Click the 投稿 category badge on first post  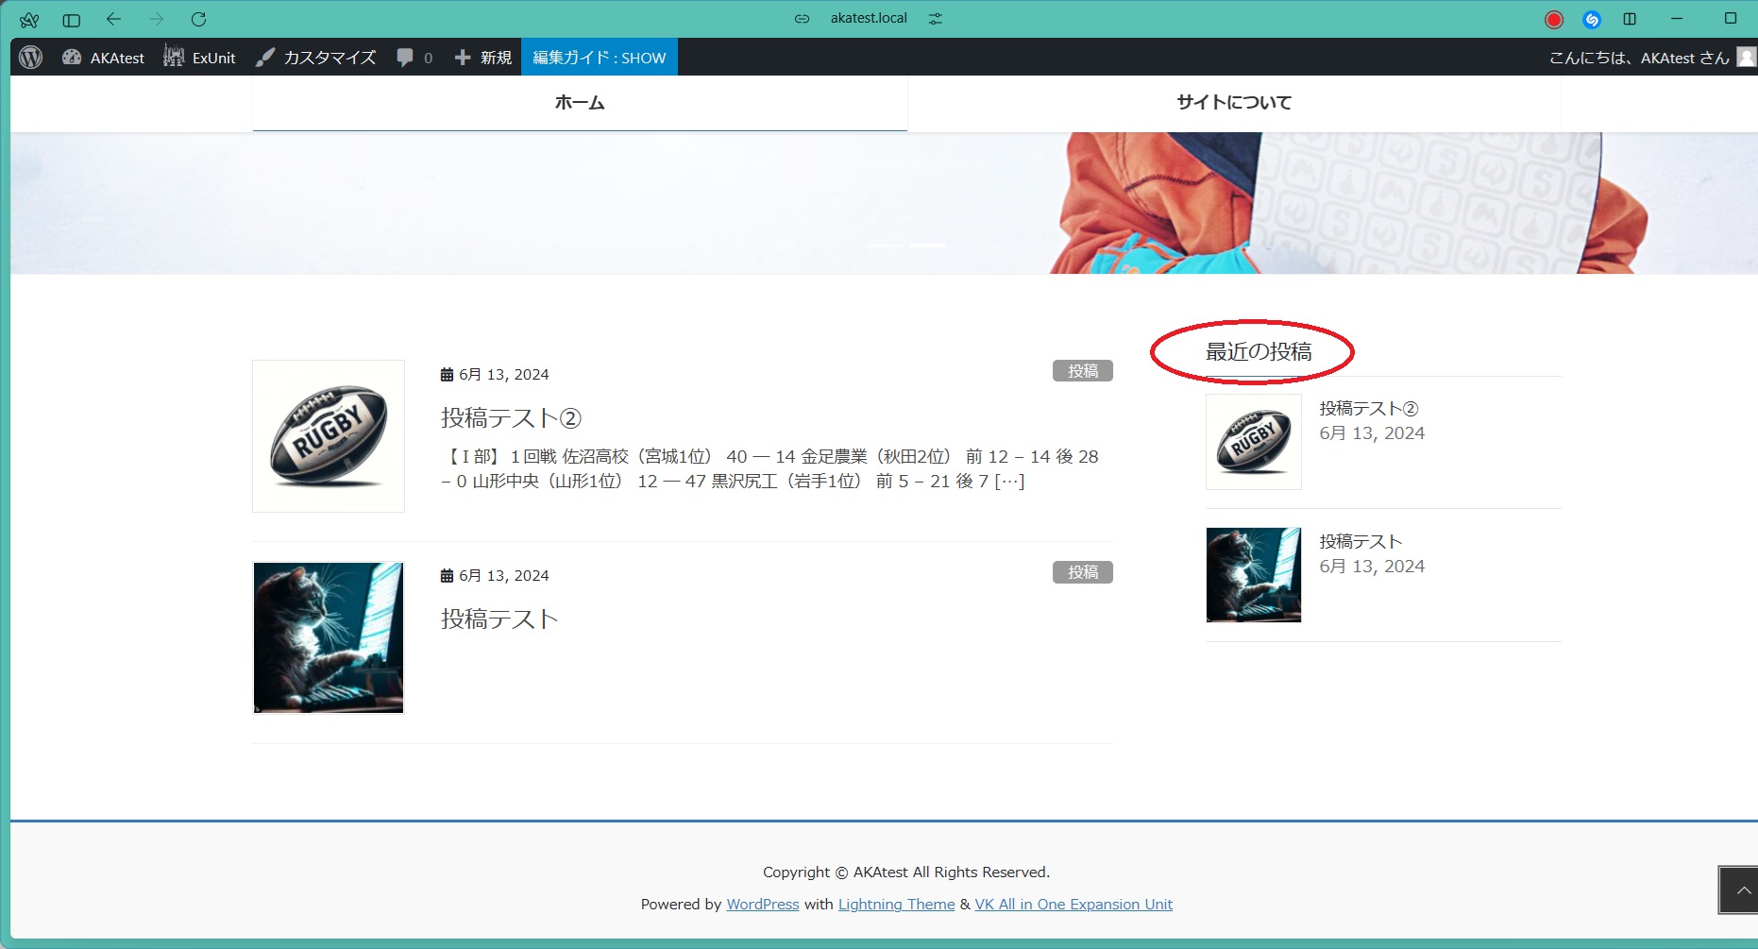click(1082, 371)
